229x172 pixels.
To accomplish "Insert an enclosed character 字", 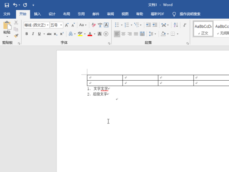I will click(106, 34).
